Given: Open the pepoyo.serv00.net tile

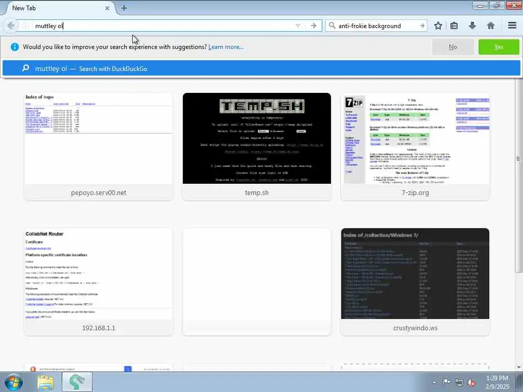Looking at the screenshot, I should 99,146.
